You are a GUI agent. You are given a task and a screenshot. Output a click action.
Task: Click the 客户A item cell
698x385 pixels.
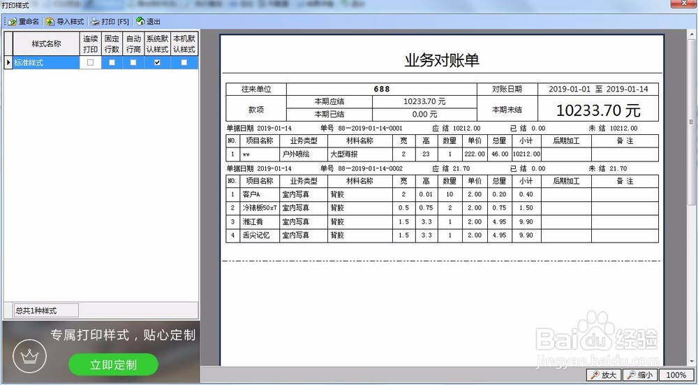(x=260, y=194)
